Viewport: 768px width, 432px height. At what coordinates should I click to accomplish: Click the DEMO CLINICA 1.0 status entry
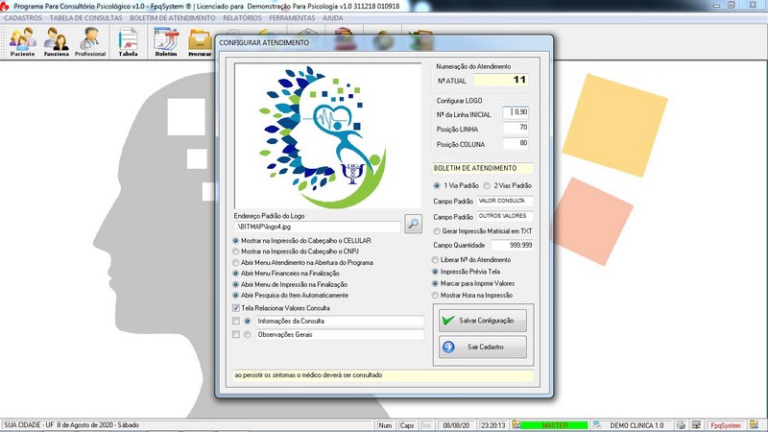coord(636,425)
